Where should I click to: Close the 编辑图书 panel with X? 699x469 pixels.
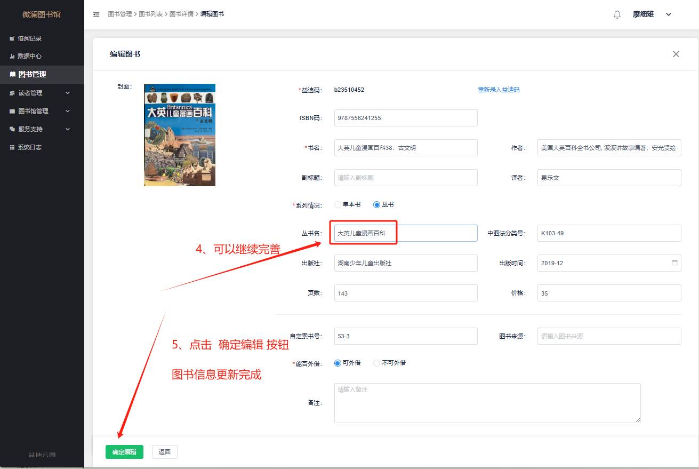coord(676,54)
